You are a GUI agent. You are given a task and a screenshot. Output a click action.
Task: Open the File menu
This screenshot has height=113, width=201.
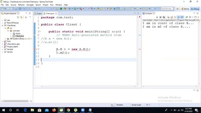point(2,5)
